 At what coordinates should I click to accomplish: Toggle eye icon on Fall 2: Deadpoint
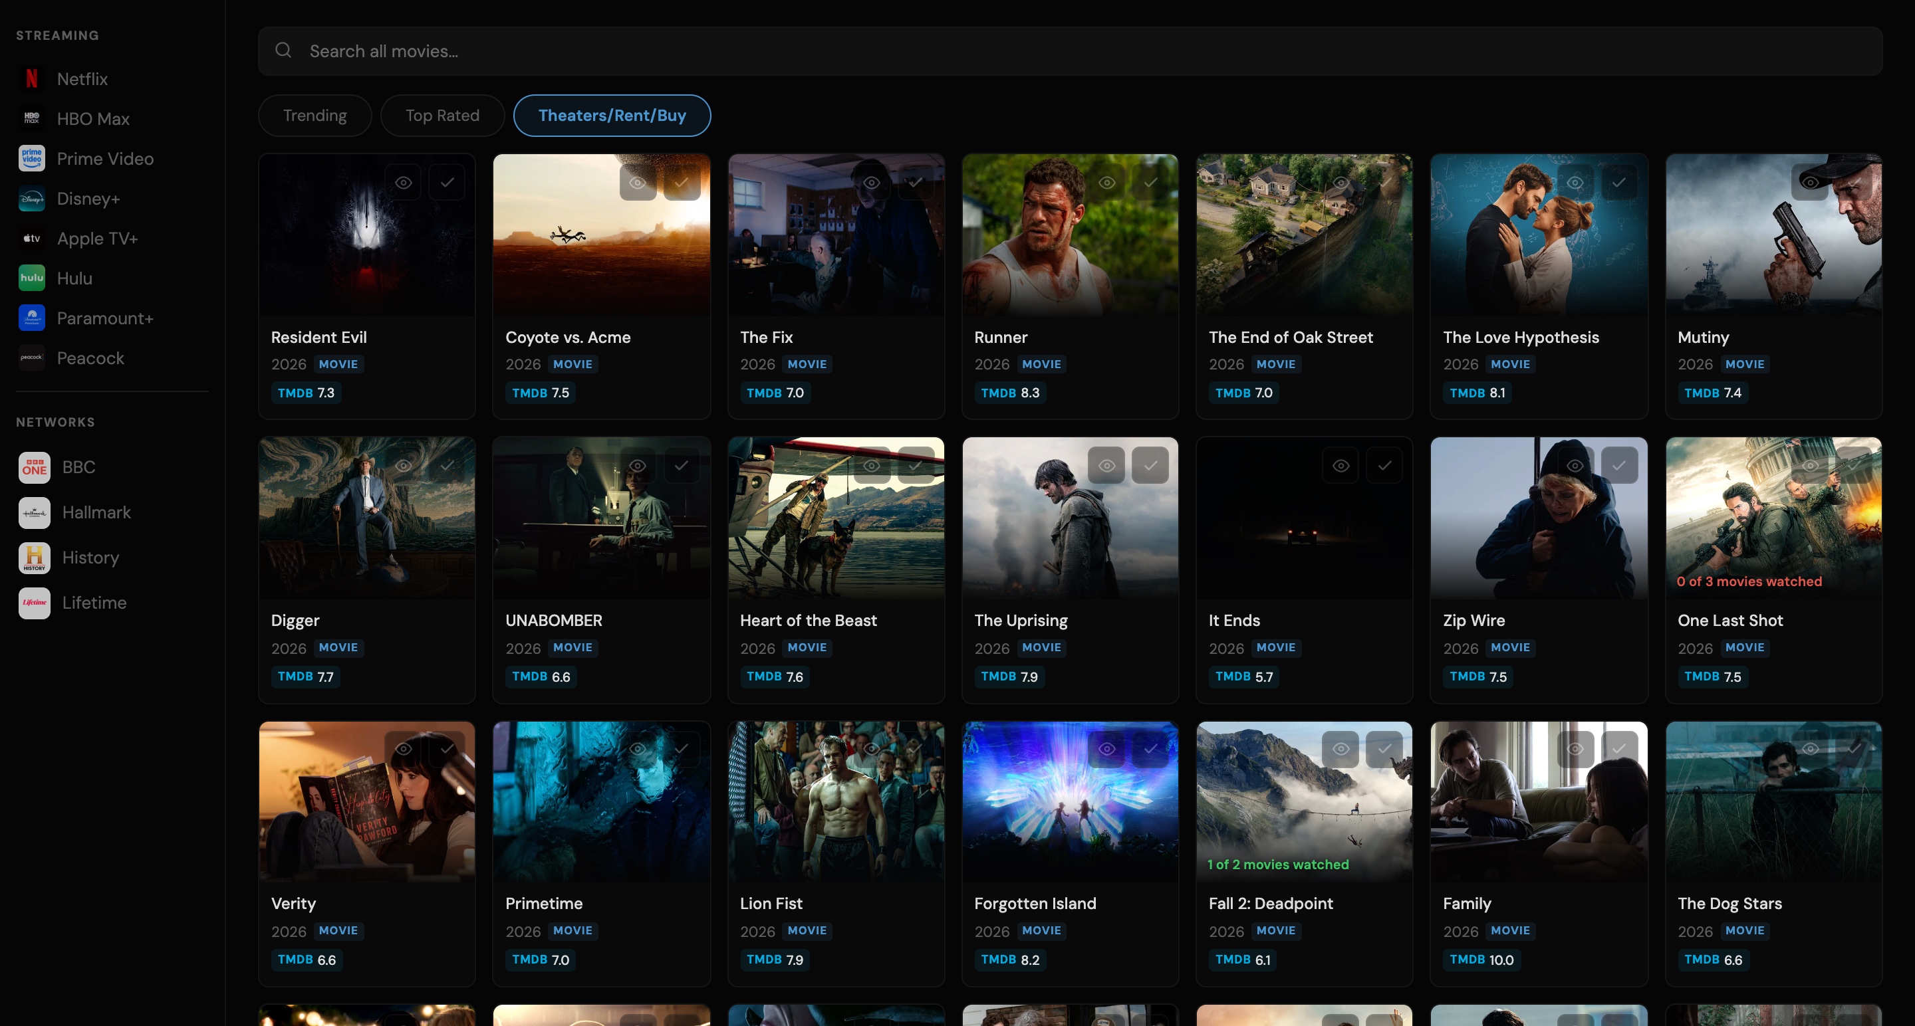point(1341,749)
